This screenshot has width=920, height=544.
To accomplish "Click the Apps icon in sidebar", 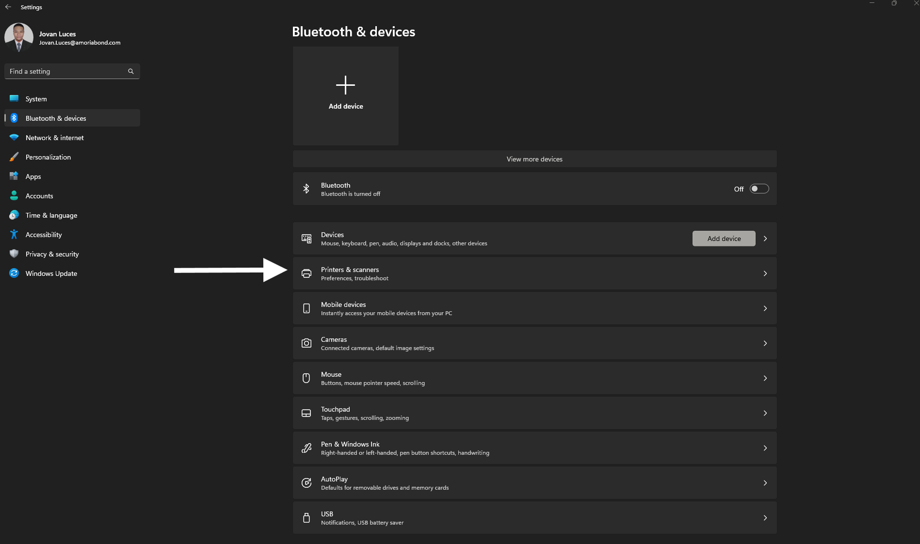I will 14,176.
